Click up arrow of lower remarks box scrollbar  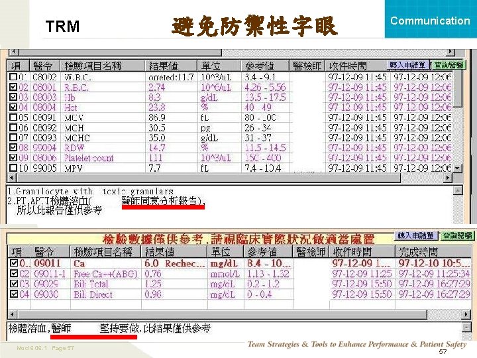(x=466, y=328)
